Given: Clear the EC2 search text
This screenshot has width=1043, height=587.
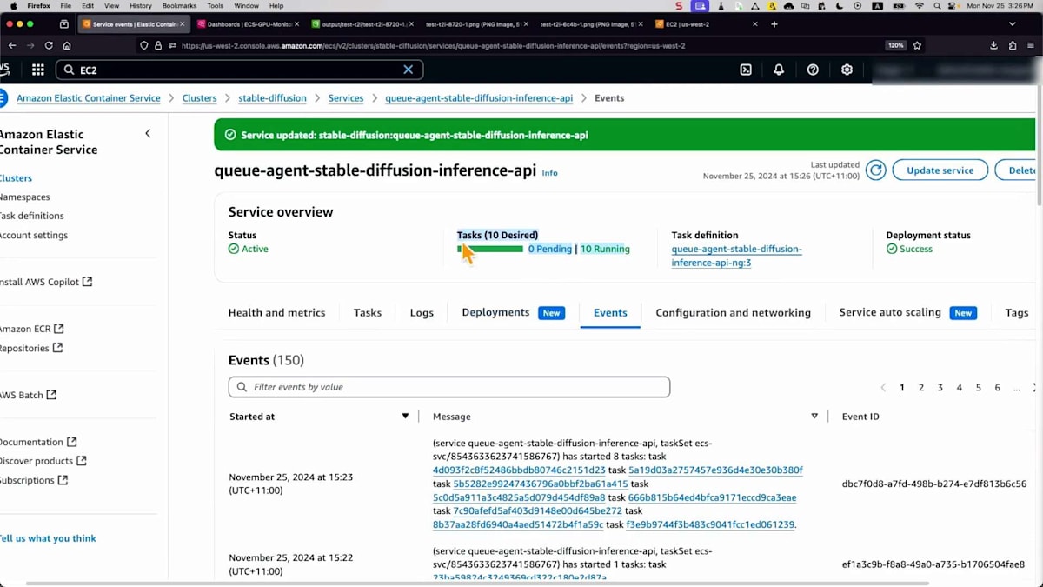Looking at the screenshot, I should pyautogui.click(x=409, y=70).
